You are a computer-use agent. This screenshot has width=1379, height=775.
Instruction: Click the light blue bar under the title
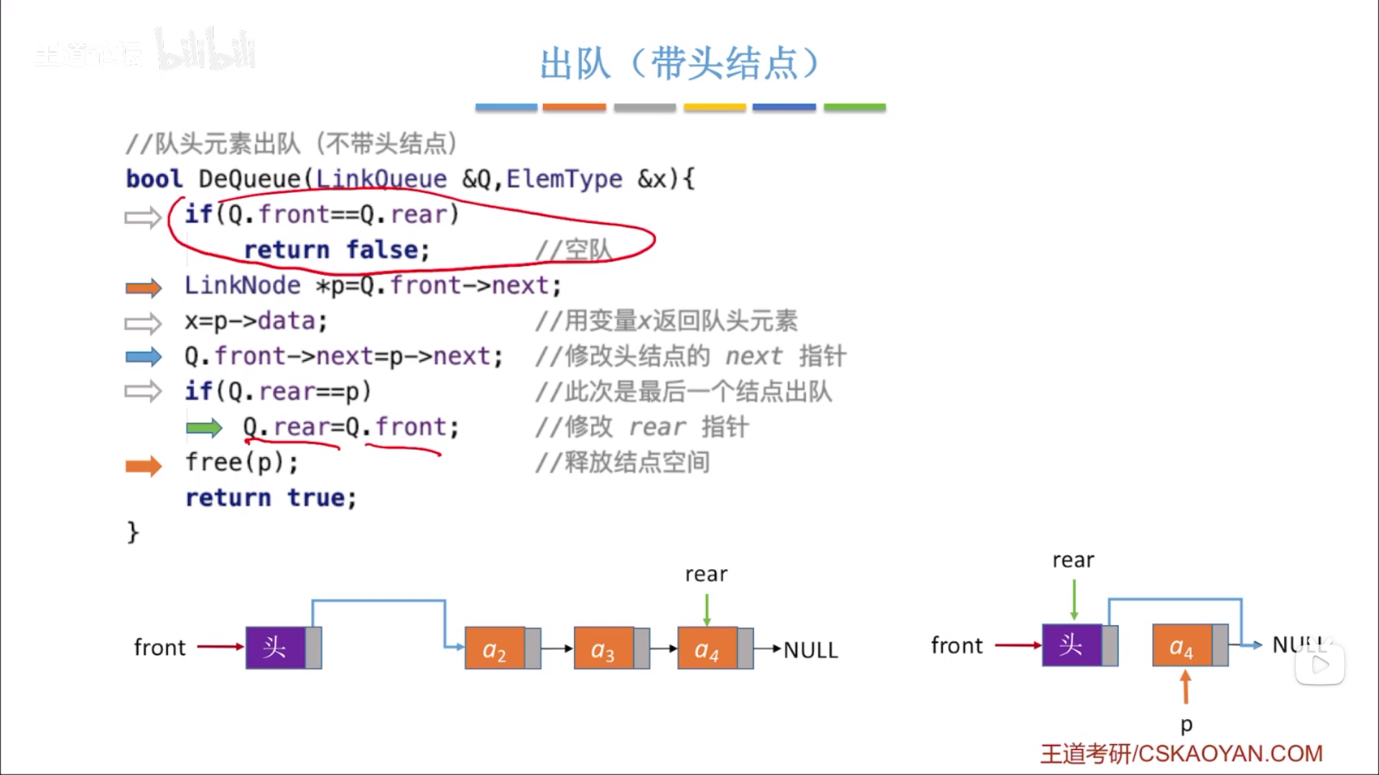[506, 107]
